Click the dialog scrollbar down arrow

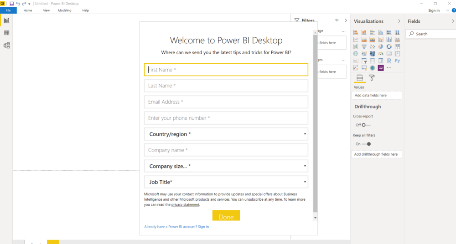pos(315,218)
